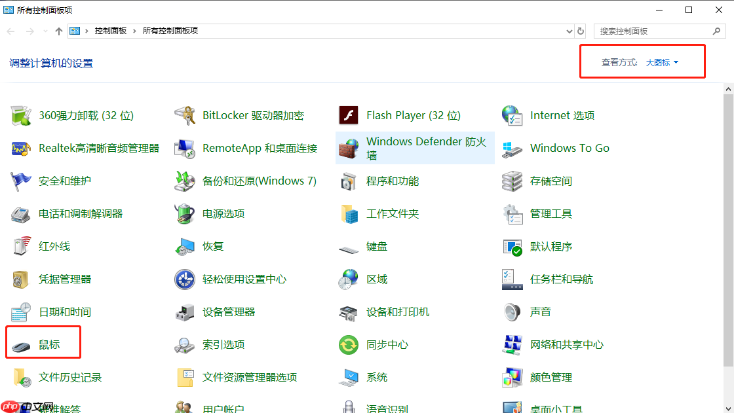Image resolution: width=734 pixels, height=413 pixels.
Task: Click vertical scrollbar thumb
Action: coord(728,230)
